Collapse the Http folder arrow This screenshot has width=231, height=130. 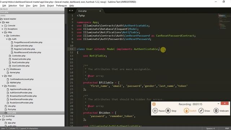[3, 32]
